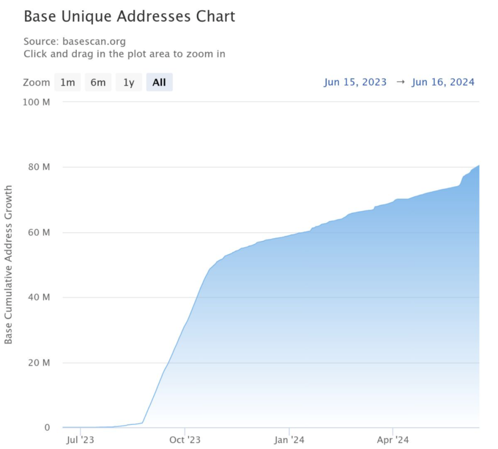Click the Oct '23 x-axis label
The height and width of the screenshot is (449, 498).
pos(185,440)
